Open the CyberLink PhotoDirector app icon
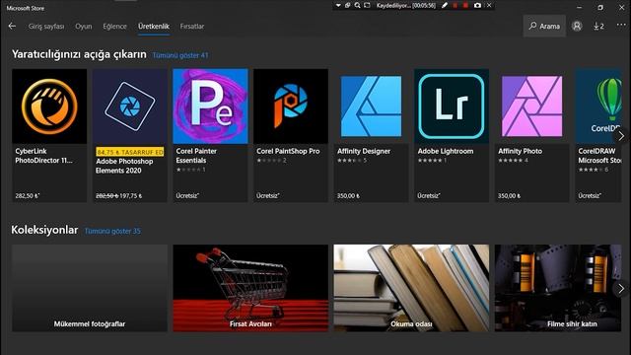 point(49,106)
